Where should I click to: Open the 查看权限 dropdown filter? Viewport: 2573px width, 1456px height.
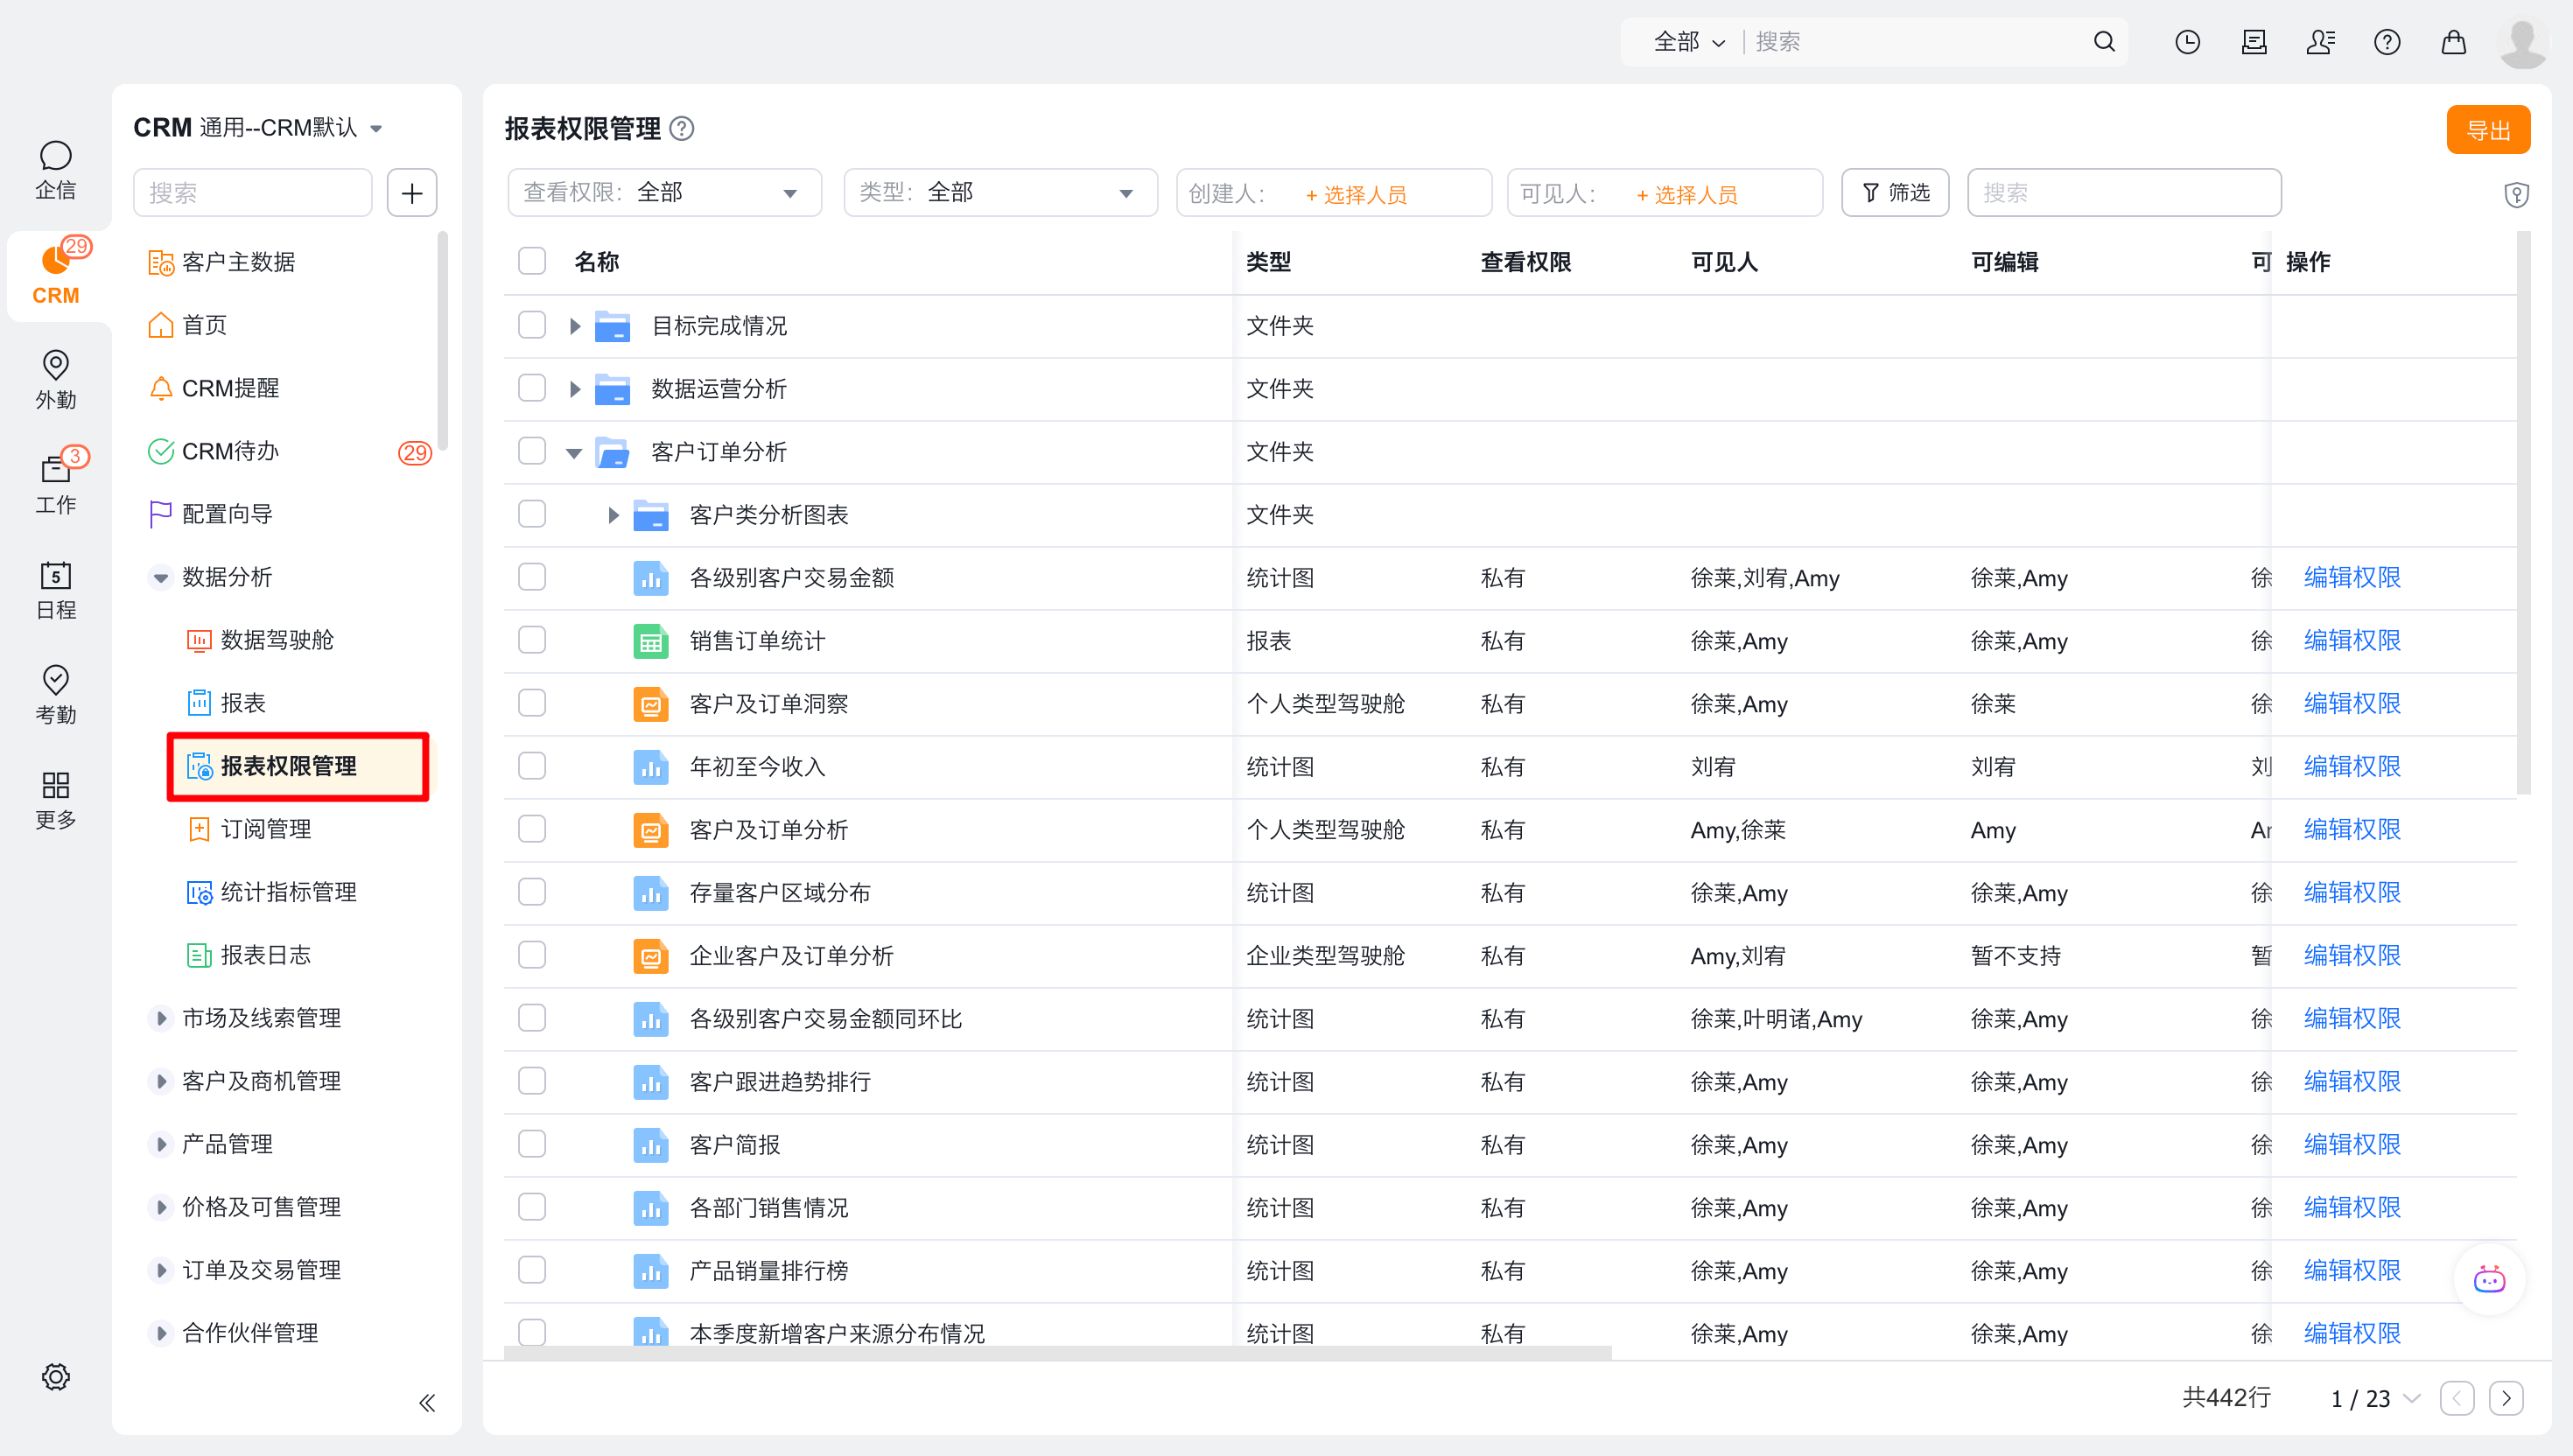coord(664,193)
